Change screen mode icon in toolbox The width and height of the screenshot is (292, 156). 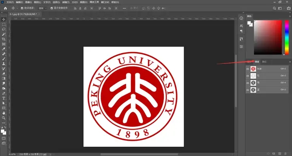click(x=4, y=143)
